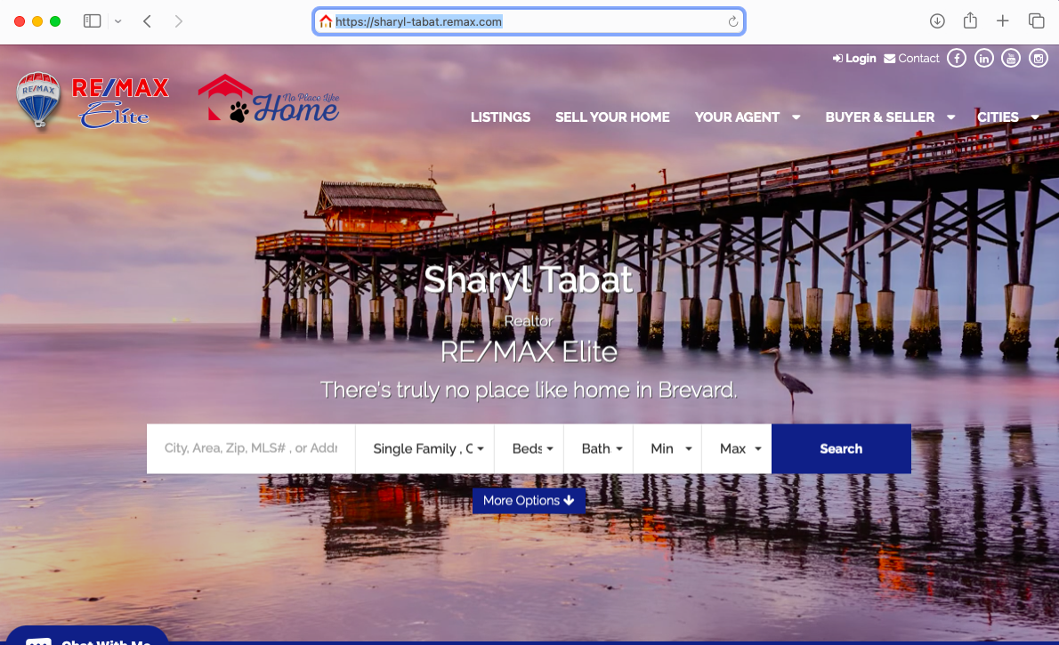Open the Single Family property type dropdown
1059x645 pixels.
(425, 448)
